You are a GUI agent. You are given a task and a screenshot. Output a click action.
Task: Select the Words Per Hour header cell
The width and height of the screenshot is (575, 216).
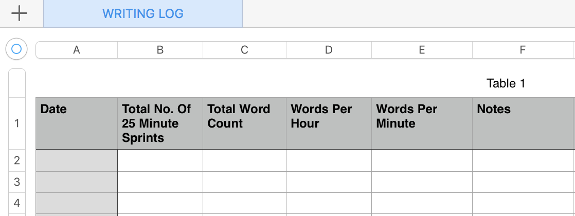[x=329, y=123]
